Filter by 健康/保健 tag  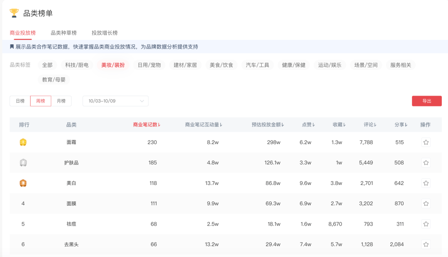coord(294,65)
